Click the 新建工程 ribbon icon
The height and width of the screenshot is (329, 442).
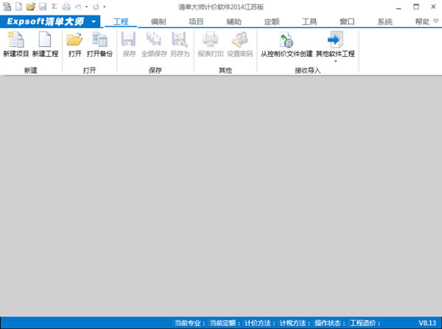(x=45, y=44)
